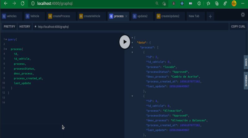Run the query with the play button

pos(125,42)
